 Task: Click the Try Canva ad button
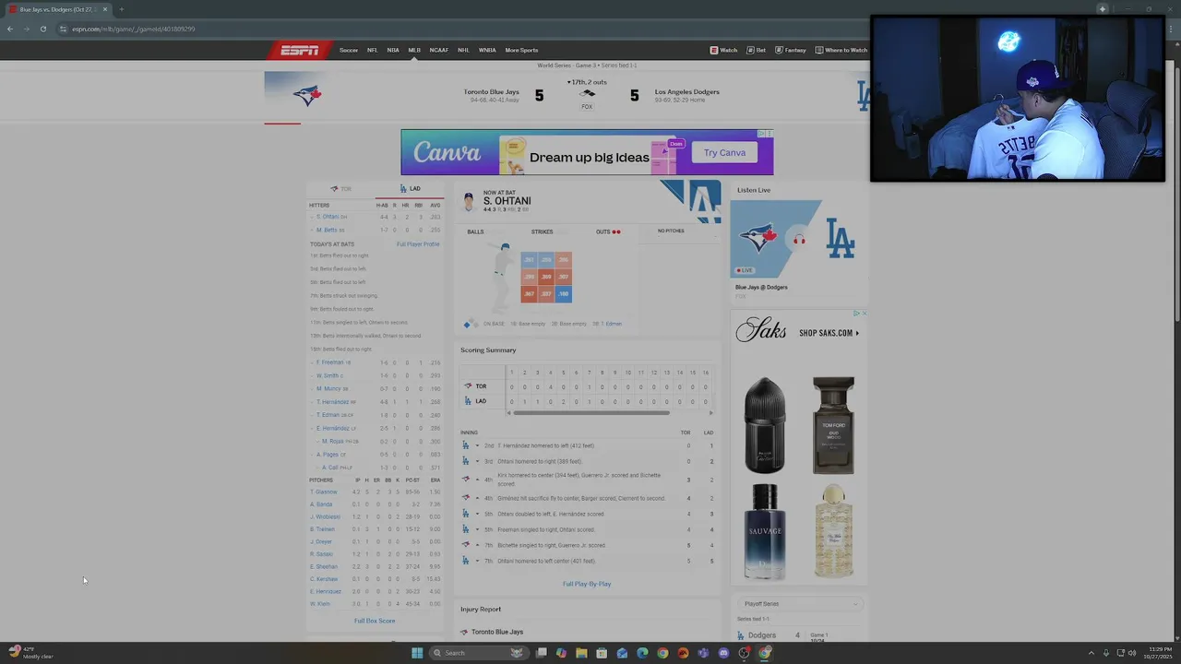[724, 152]
